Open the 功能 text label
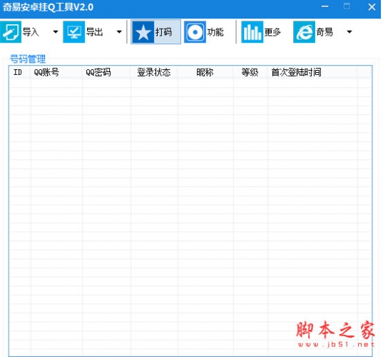The height and width of the screenshot is (357, 383). pos(215,32)
